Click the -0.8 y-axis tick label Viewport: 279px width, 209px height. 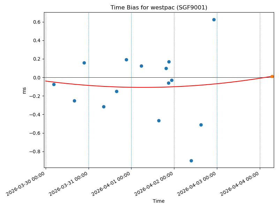pos(35,152)
